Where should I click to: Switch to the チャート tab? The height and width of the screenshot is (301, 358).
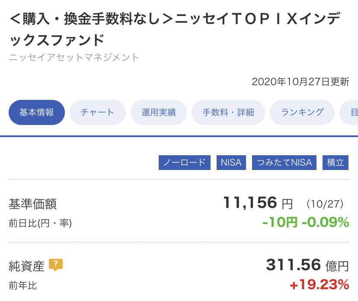tap(97, 112)
